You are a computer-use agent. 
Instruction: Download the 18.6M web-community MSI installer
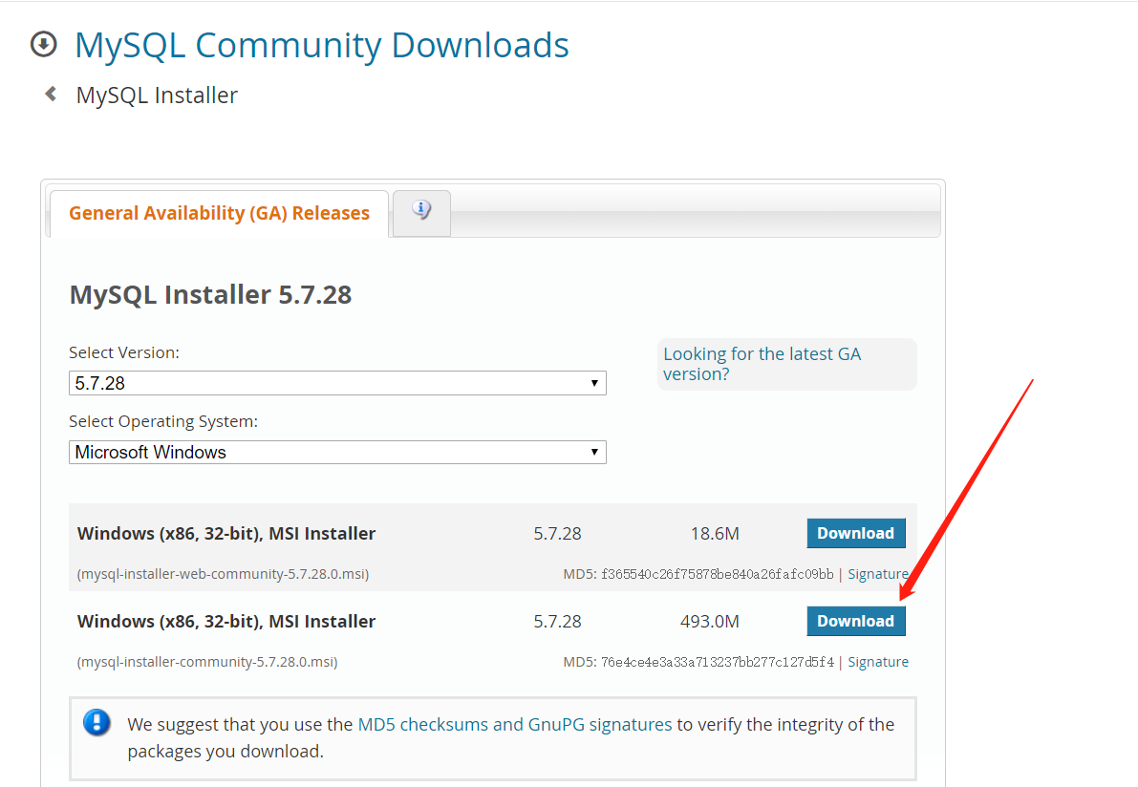point(856,533)
